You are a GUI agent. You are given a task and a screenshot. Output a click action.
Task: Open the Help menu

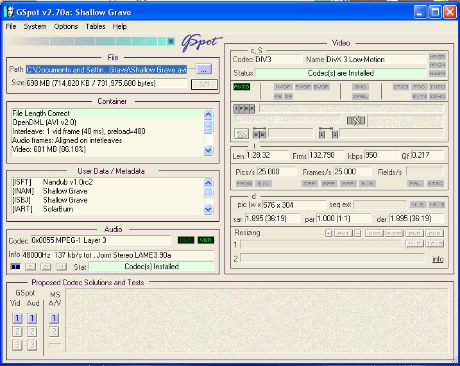point(120,26)
